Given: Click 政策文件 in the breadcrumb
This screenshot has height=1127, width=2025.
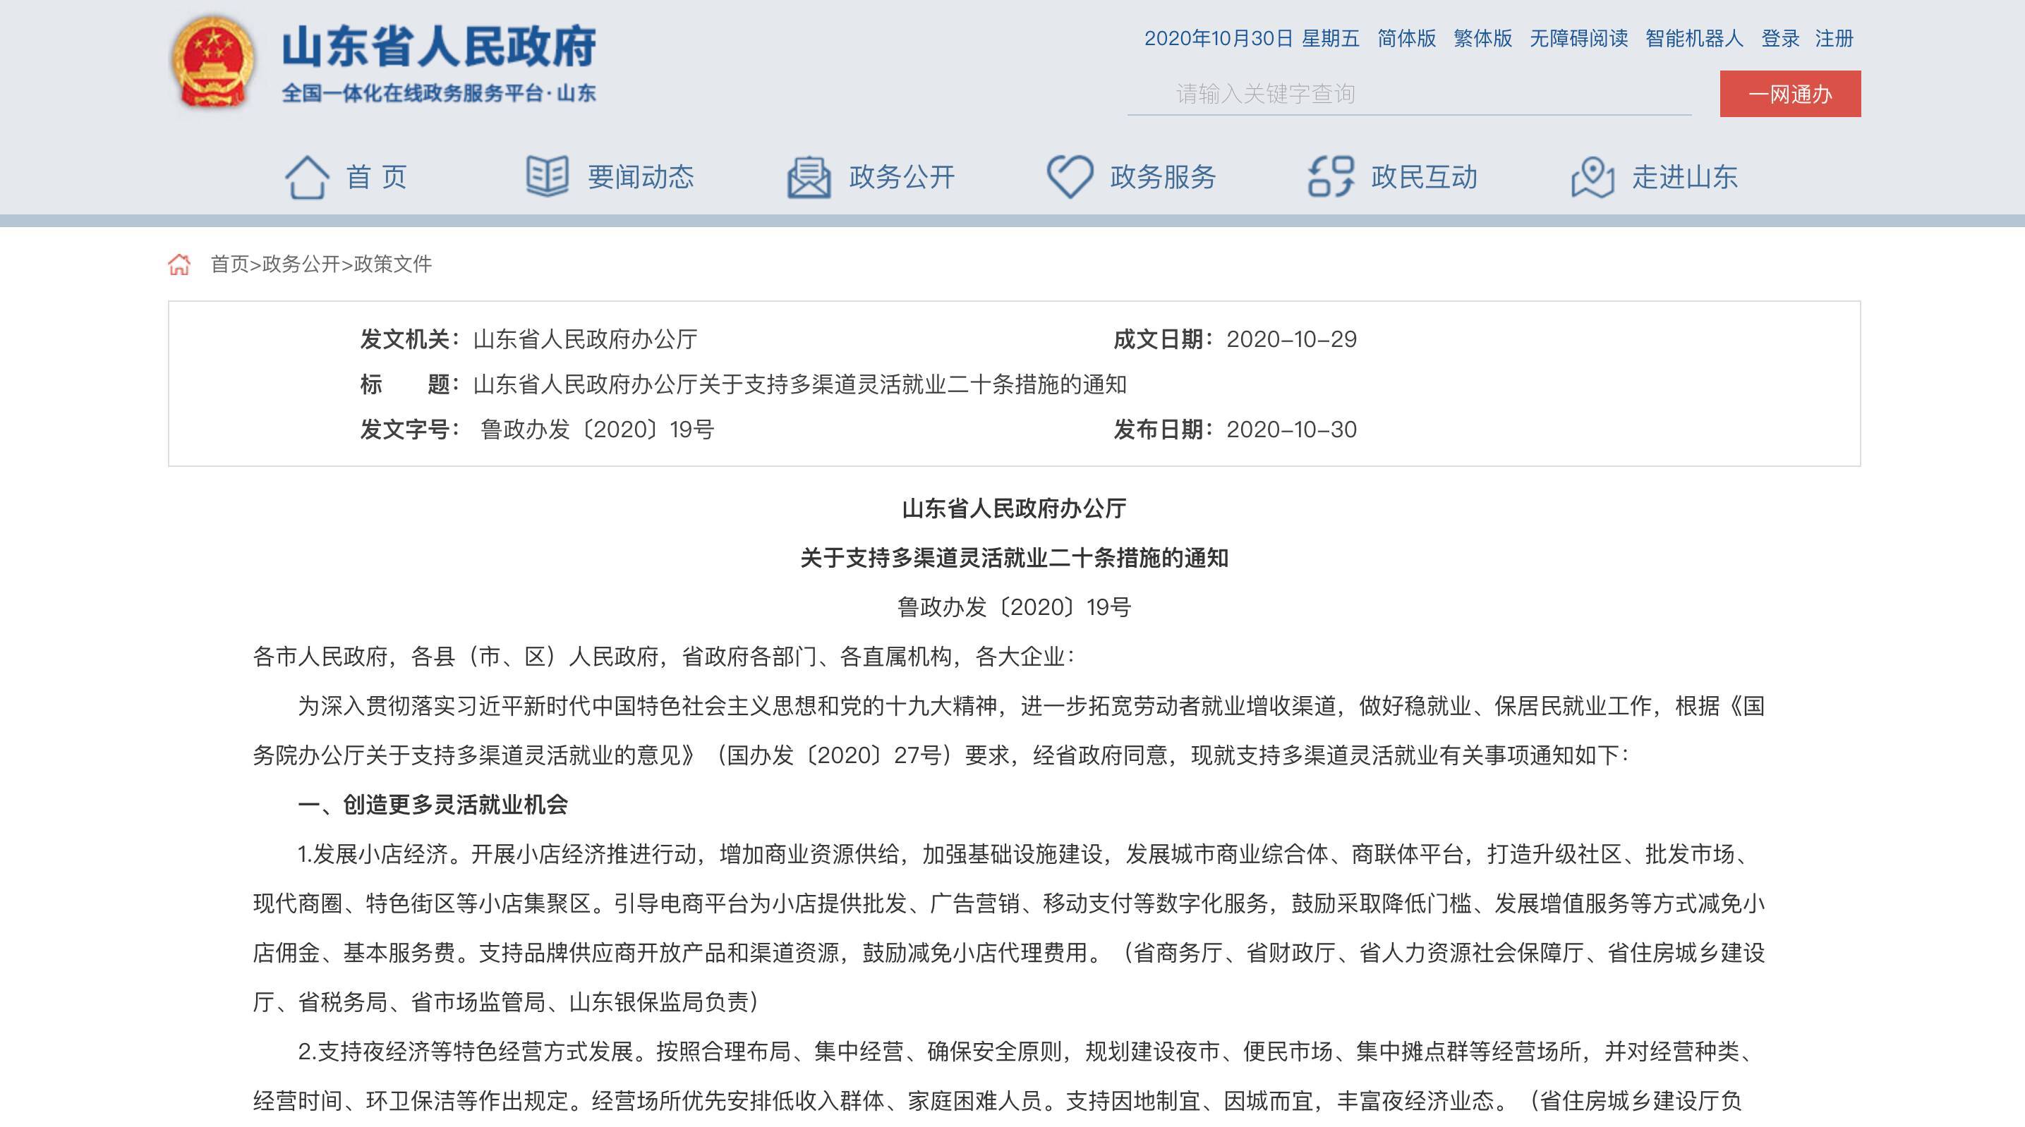Looking at the screenshot, I should click(393, 264).
